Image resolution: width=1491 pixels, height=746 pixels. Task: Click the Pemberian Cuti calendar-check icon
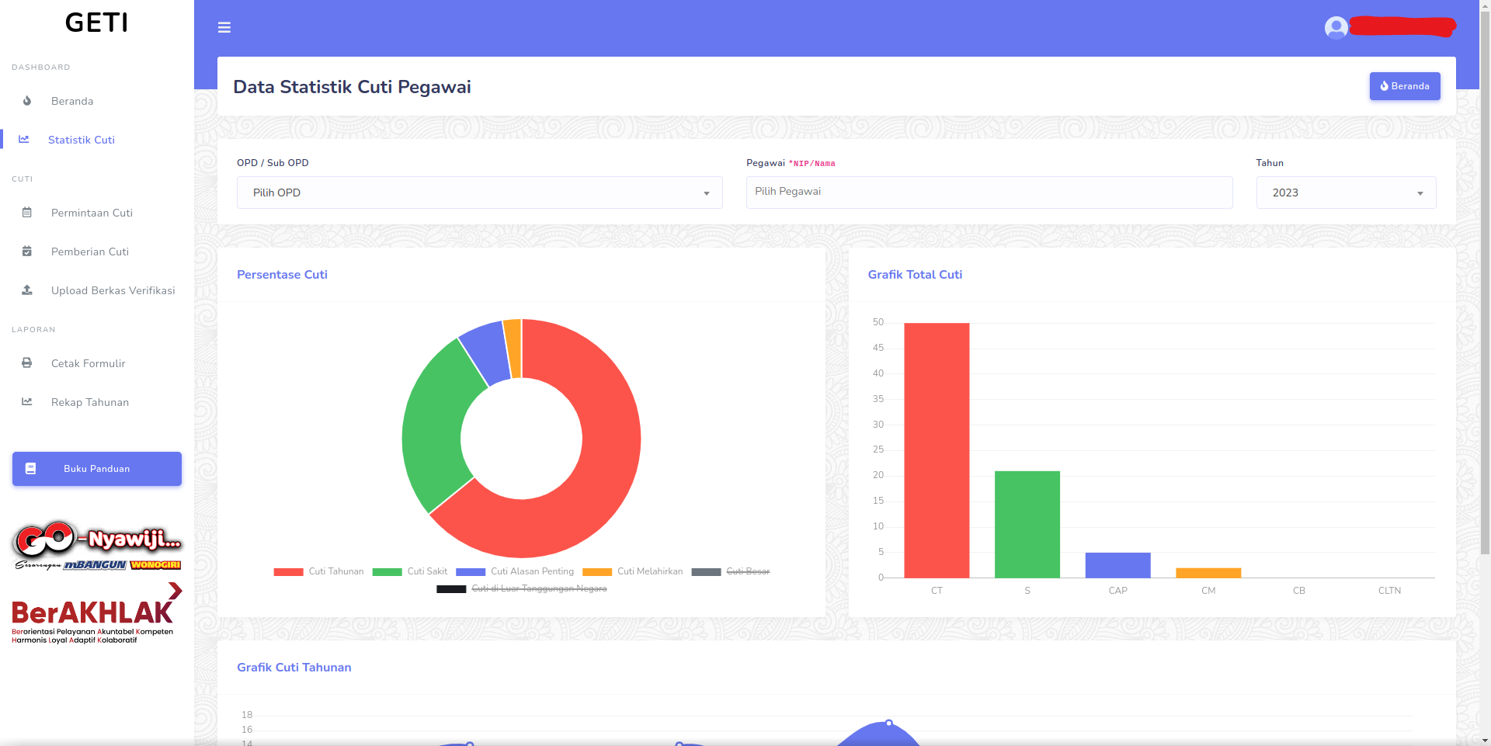click(x=27, y=252)
